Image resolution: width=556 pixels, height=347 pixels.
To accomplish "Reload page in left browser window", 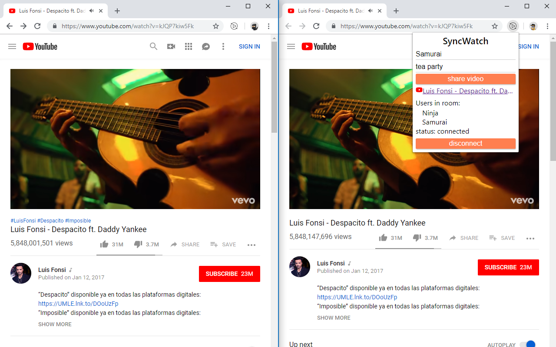I will 37,26.
